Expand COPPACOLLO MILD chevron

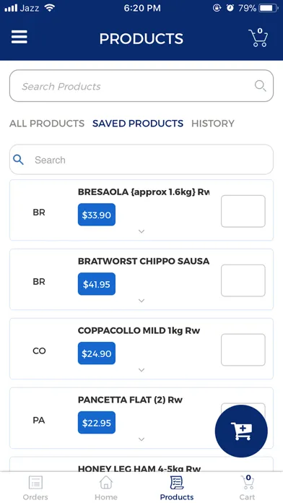click(x=141, y=370)
